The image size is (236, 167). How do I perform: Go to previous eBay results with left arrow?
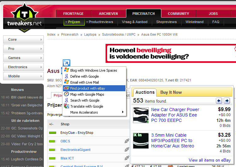(x=219, y=101)
